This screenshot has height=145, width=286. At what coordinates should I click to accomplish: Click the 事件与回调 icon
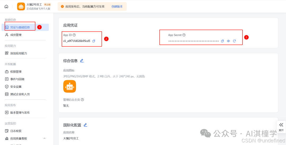(7, 79)
